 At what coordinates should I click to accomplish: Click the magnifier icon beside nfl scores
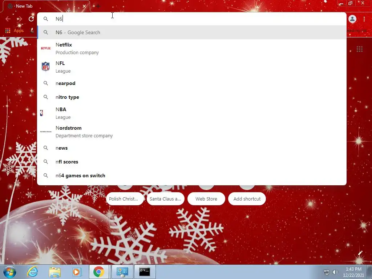click(45, 162)
